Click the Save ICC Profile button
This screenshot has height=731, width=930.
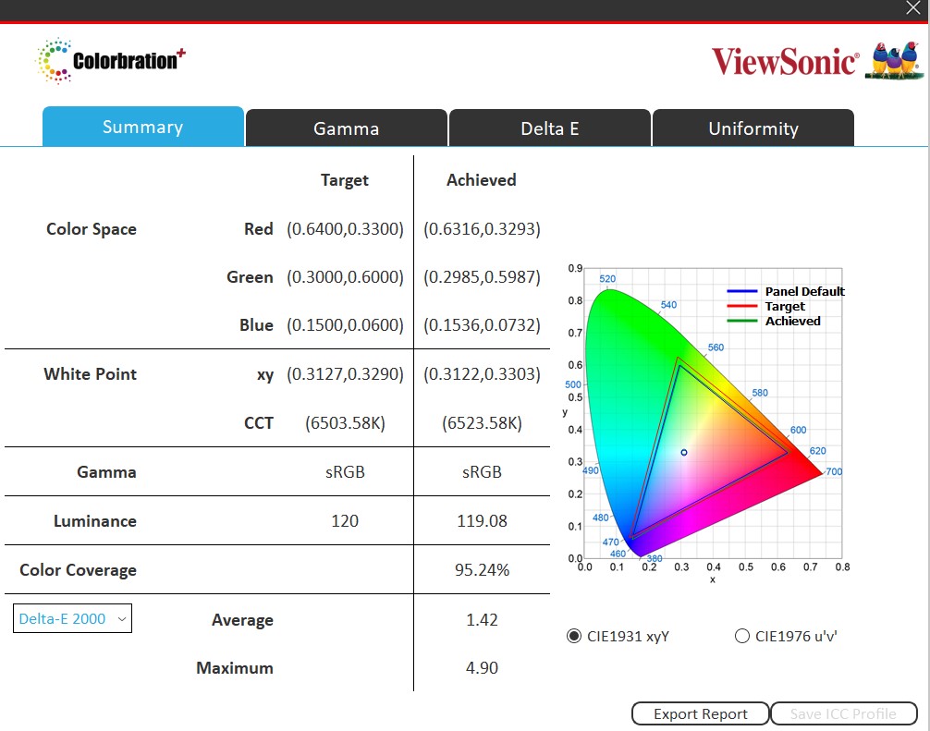[842, 713]
